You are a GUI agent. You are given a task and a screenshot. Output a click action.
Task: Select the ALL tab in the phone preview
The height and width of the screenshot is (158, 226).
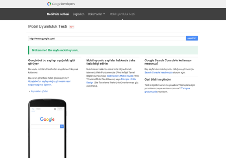33,109
